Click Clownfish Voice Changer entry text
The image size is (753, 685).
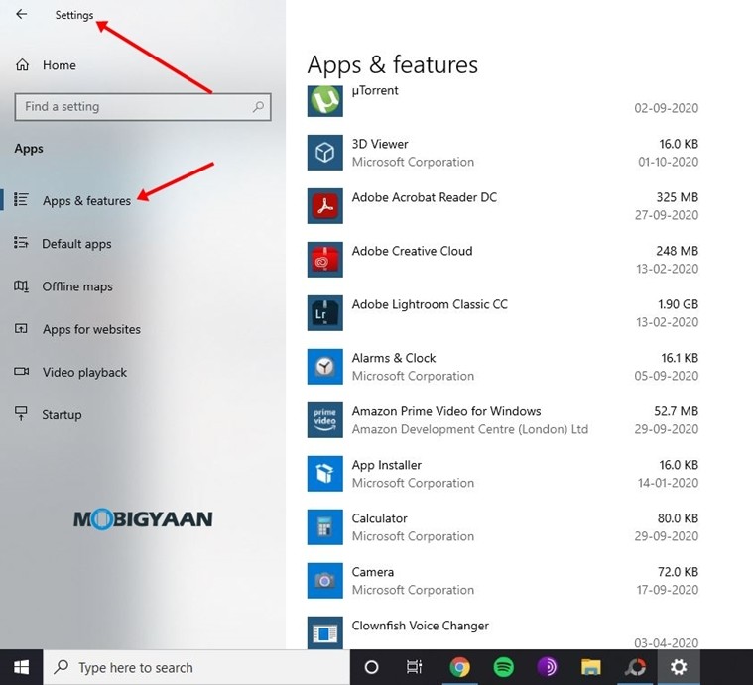(421, 626)
